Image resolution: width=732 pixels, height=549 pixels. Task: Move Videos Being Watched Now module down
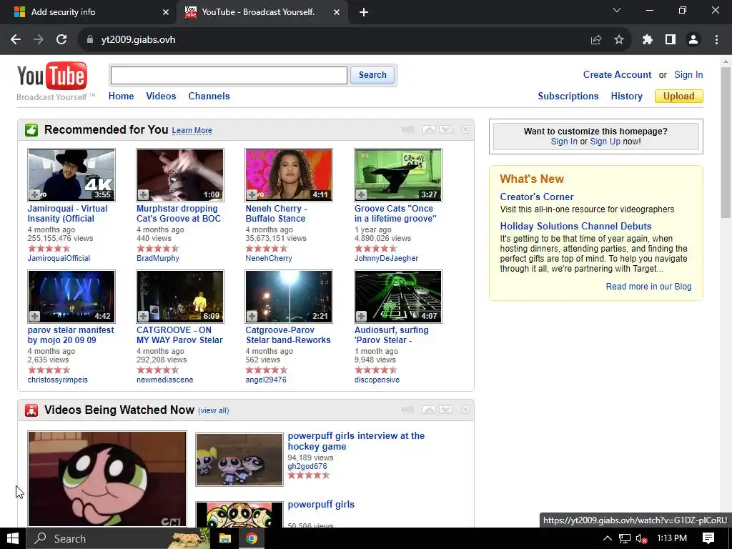point(446,410)
